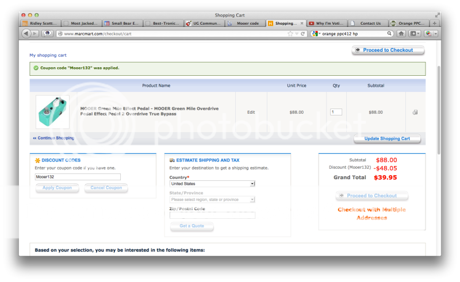This screenshot has width=460, height=282.
Task: Open new tab with plus button
Action: (435, 23)
